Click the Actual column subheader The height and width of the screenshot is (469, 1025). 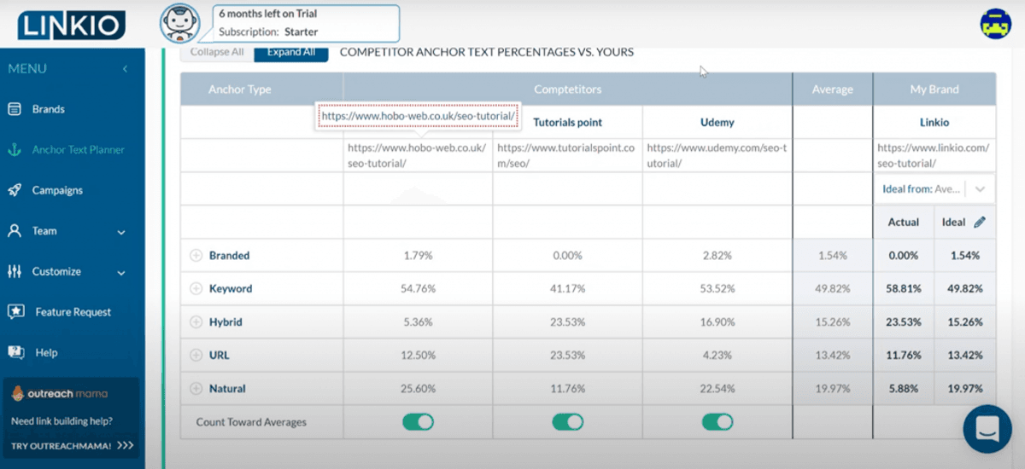pos(904,222)
